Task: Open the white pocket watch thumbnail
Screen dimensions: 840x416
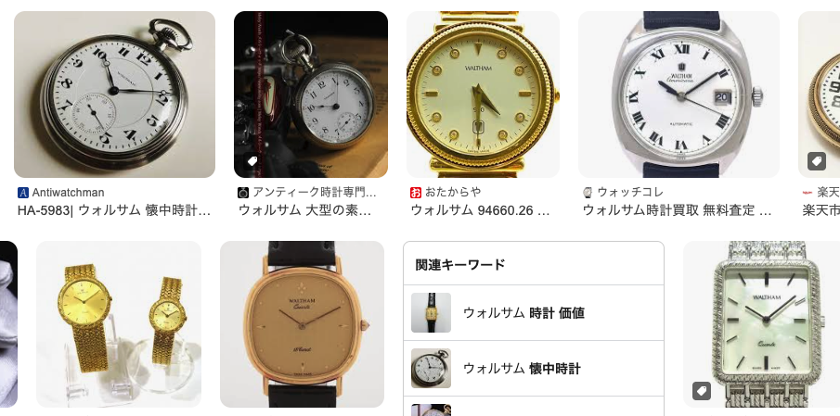Action: pyautogui.click(x=115, y=95)
